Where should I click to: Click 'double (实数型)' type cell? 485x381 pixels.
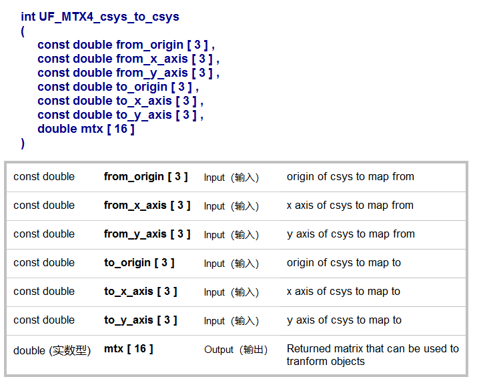pyautogui.click(x=52, y=351)
